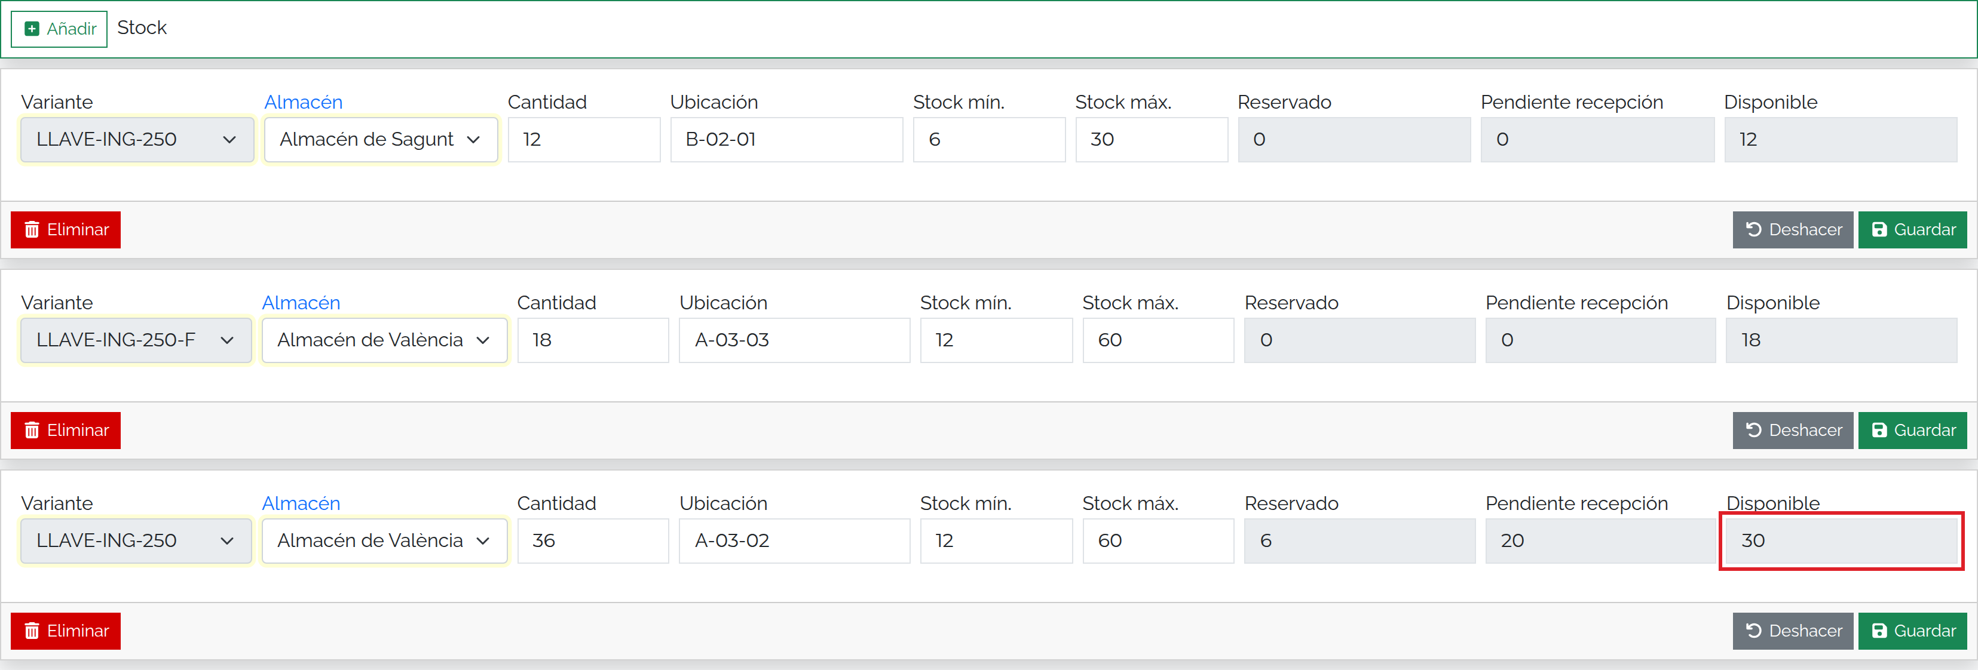Viewport: 1978px width, 670px height.
Task: Click the Disponible field showing 30
Action: (x=1841, y=541)
